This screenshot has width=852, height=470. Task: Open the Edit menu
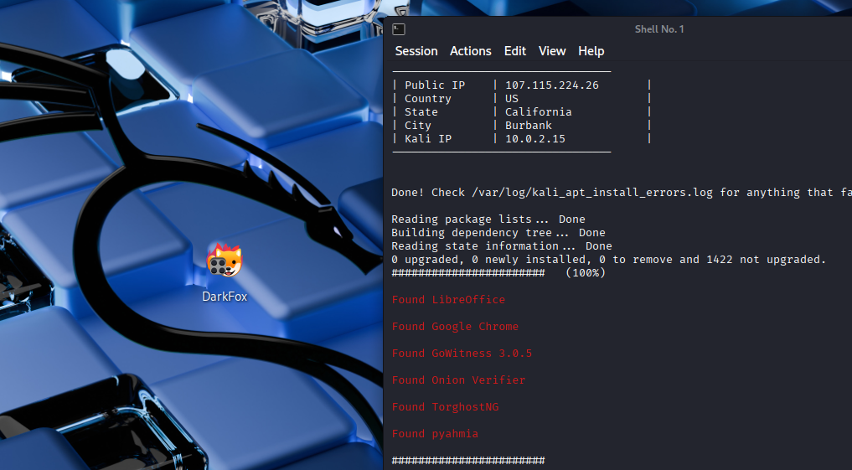tap(515, 51)
